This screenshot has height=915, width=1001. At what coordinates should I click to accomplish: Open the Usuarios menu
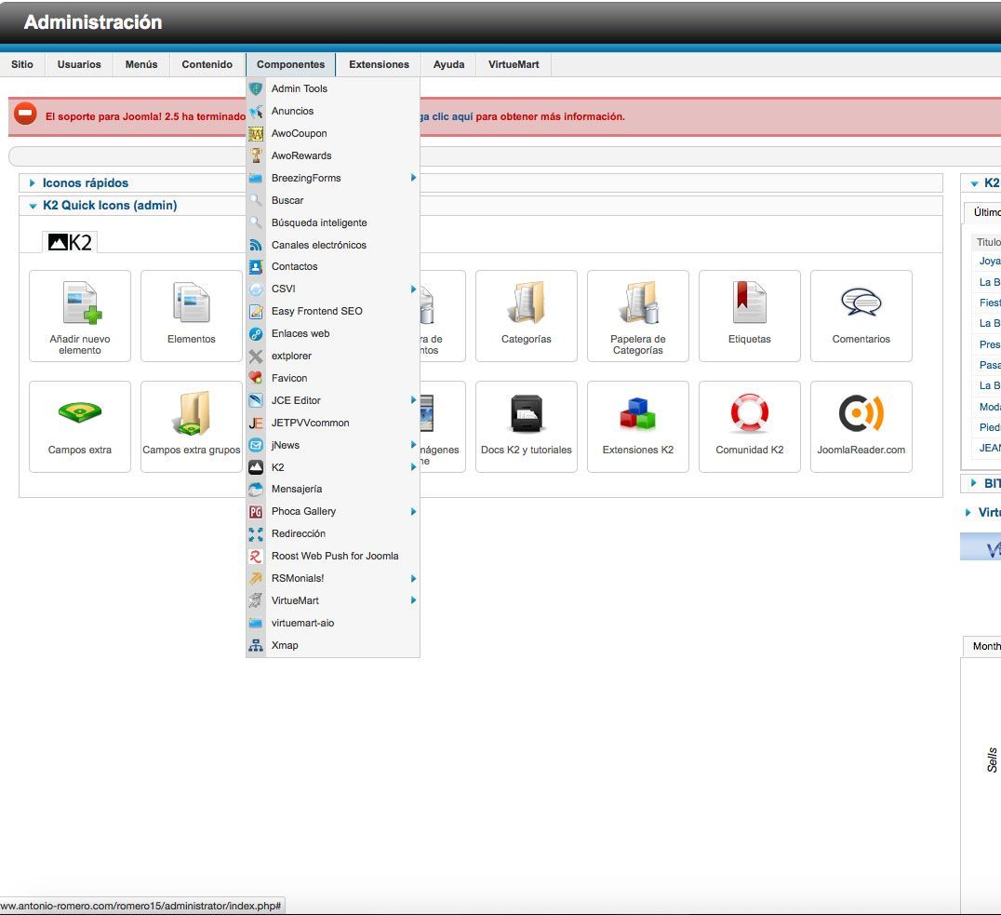click(x=79, y=64)
